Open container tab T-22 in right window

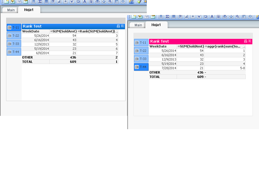(141, 51)
